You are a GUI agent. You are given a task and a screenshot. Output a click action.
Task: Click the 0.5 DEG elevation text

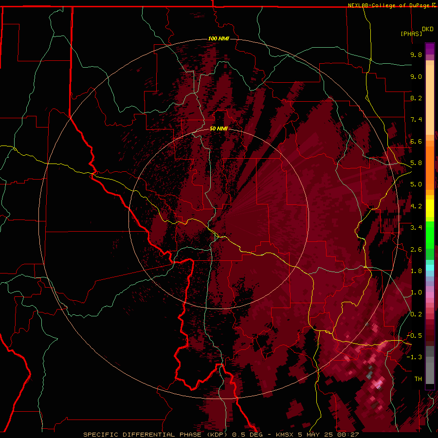coord(249,435)
